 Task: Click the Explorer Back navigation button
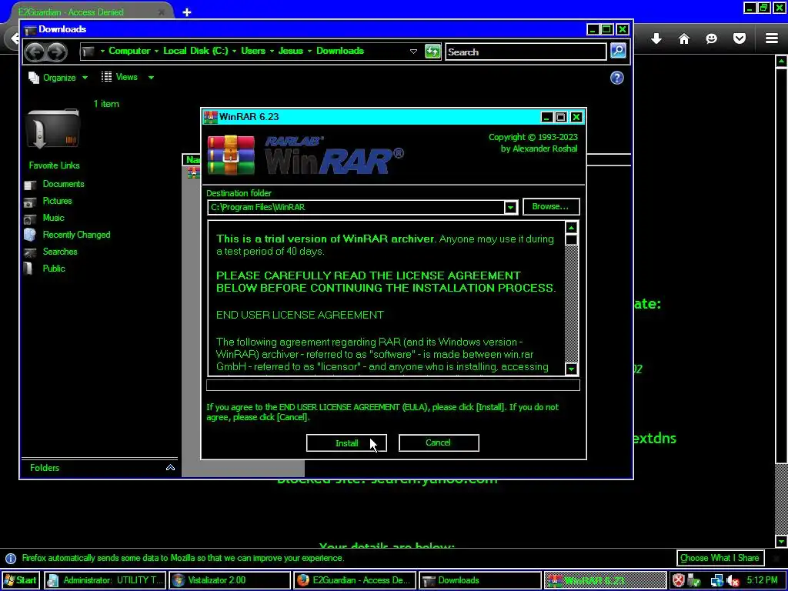pos(35,52)
